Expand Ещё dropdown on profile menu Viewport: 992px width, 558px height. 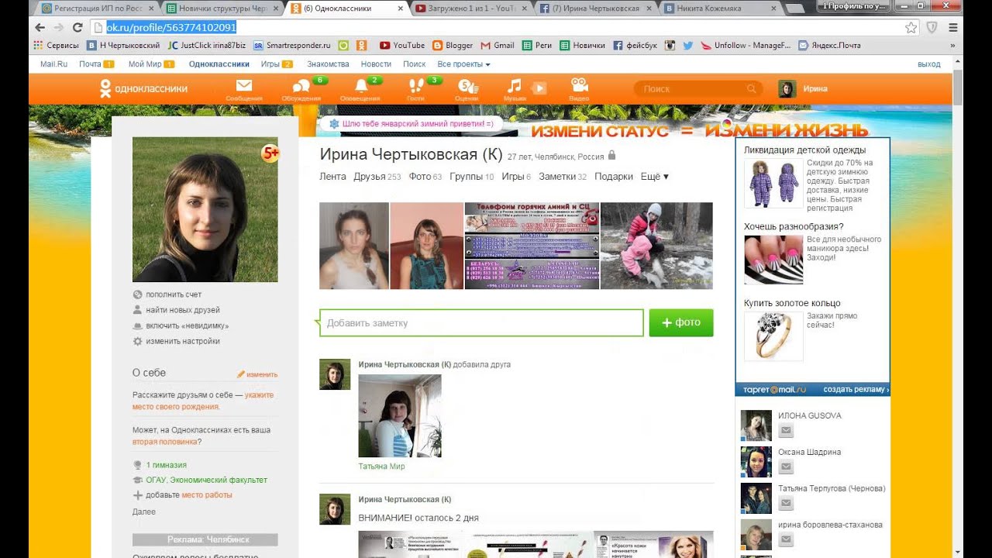pyautogui.click(x=655, y=177)
